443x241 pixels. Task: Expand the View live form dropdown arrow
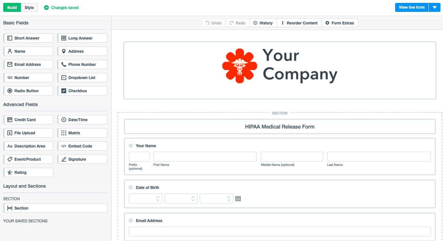[434, 7]
